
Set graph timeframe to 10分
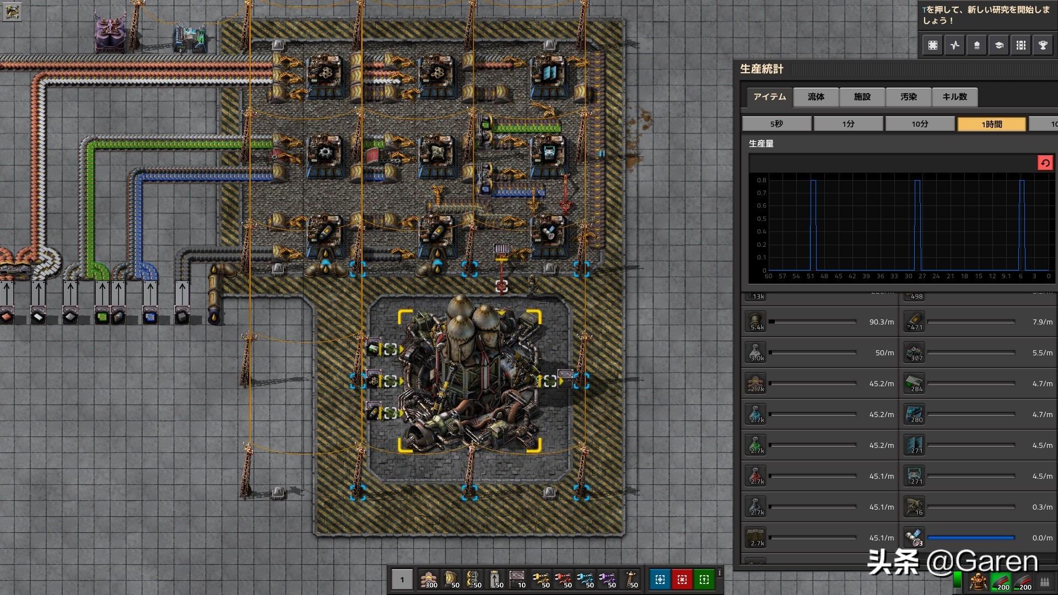click(920, 124)
